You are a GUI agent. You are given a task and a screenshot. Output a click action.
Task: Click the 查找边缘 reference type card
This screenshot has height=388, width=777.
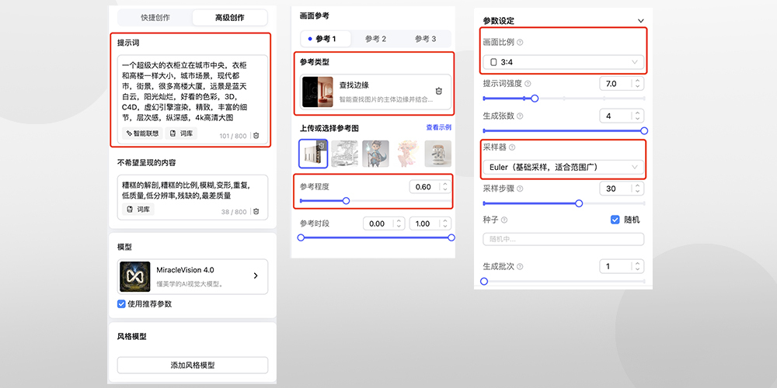tap(375, 92)
